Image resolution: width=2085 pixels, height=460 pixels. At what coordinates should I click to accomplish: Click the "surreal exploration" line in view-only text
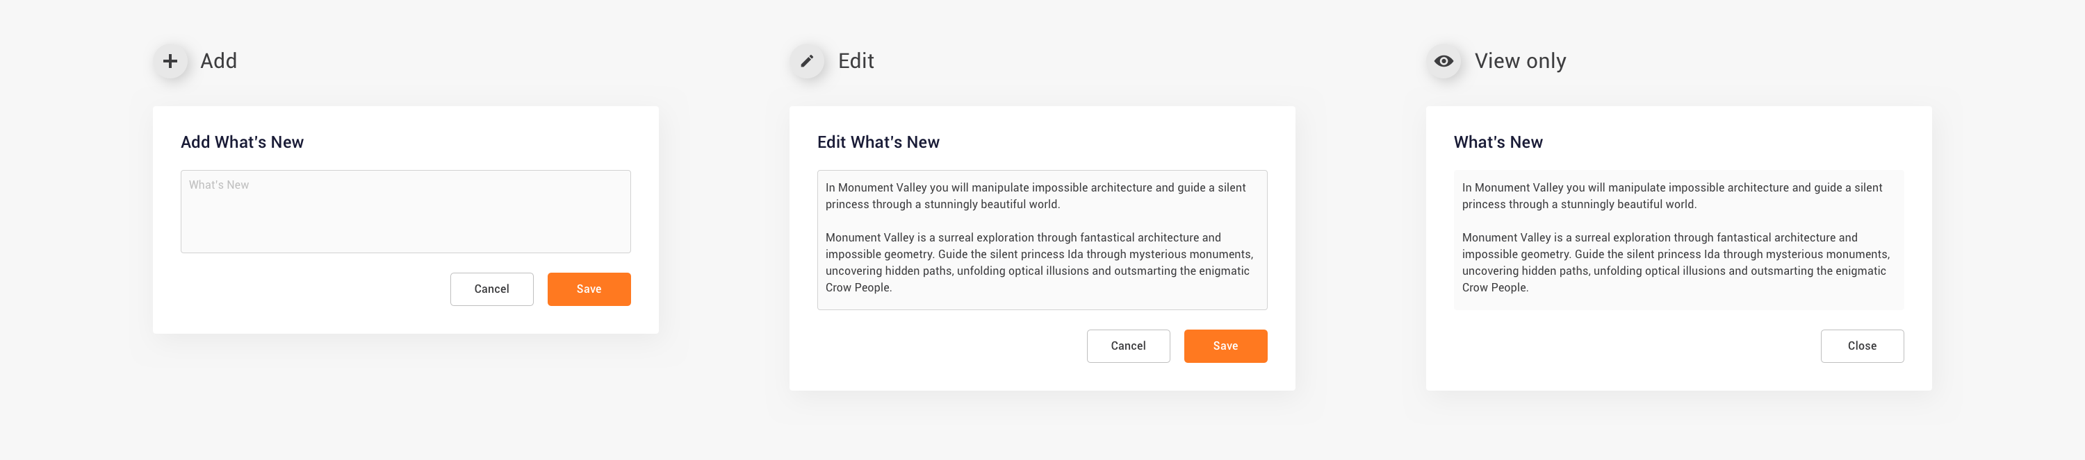coord(1659,238)
